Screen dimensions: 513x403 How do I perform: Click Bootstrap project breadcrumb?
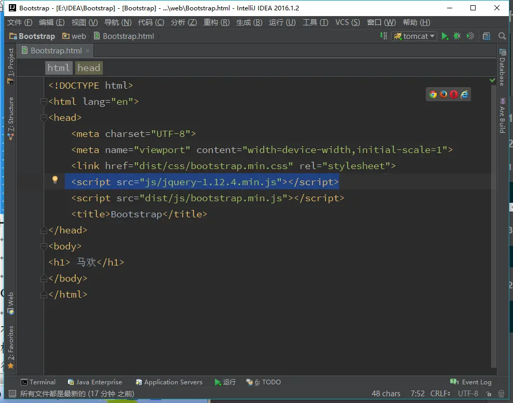point(32,36)
